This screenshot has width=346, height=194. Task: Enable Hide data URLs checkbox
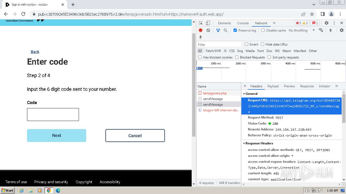(262, 44)
